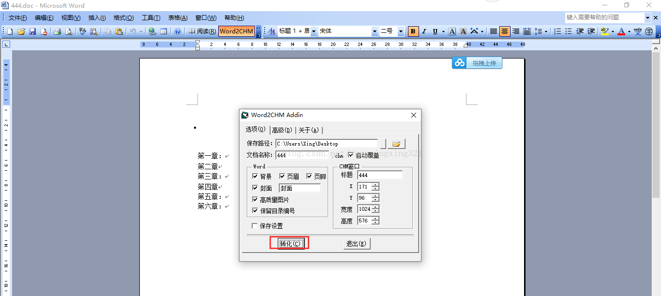This screenshot has width=661, height=296.
Task: Open the 表格(A) menu
Action: click(x=178, y=18)
